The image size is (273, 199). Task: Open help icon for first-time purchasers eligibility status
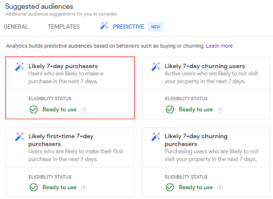click(84, 188)
